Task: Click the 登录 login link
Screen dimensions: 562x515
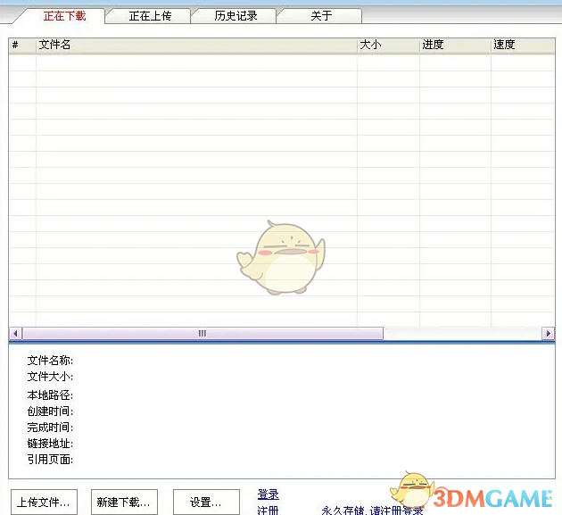Action: [269, 494]
